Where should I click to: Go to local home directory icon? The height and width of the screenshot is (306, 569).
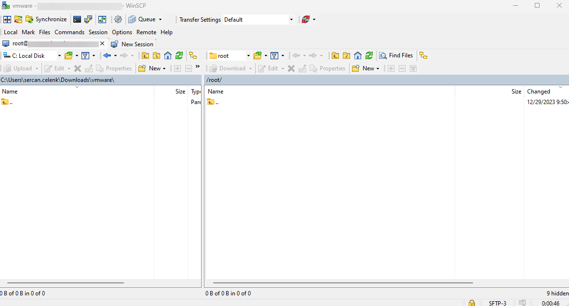coord(168,55)
